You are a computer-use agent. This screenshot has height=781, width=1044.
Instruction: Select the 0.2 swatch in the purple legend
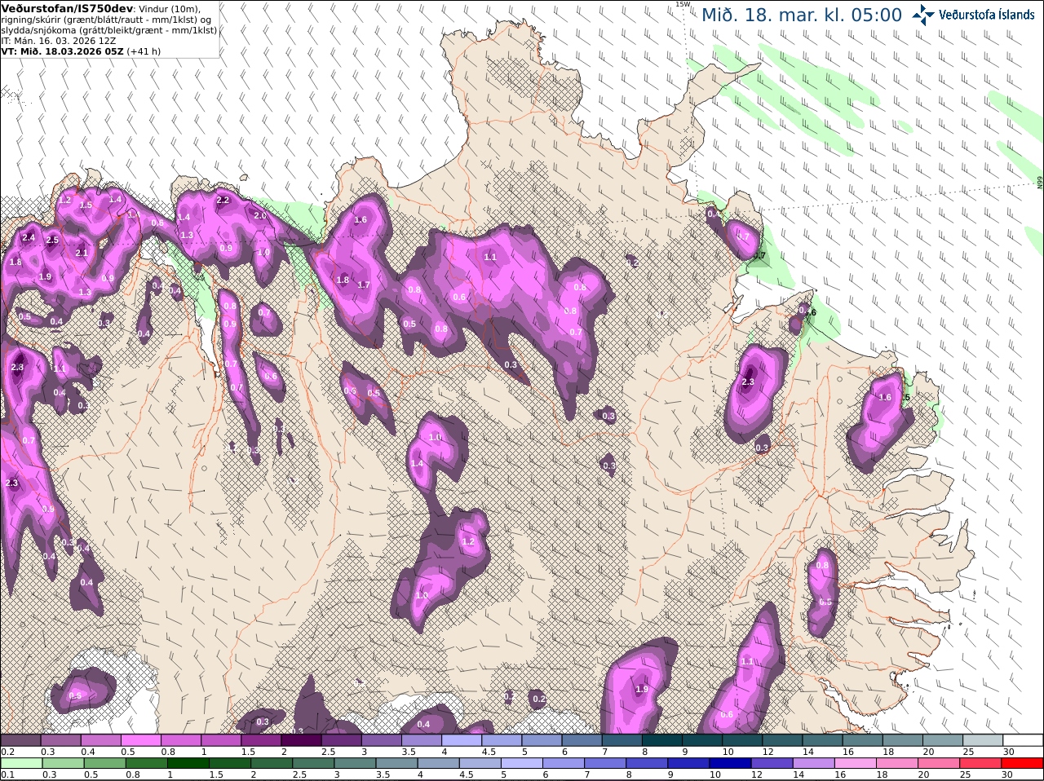[20, 740]
